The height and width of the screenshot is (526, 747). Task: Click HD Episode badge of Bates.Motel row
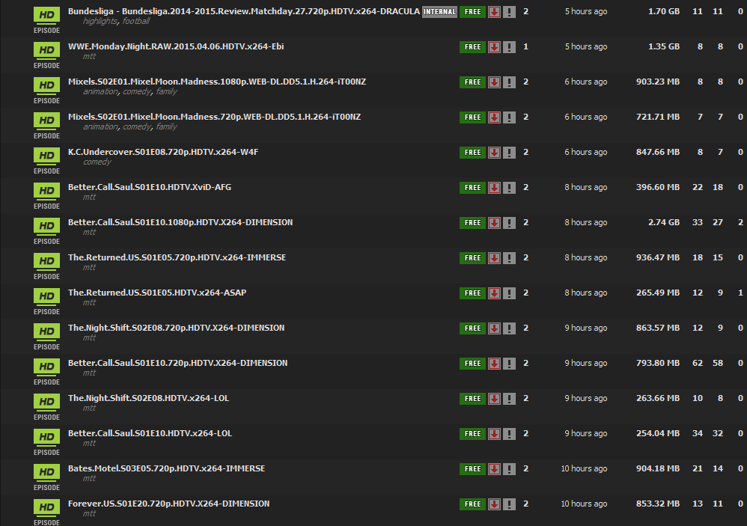pos(46,477)
